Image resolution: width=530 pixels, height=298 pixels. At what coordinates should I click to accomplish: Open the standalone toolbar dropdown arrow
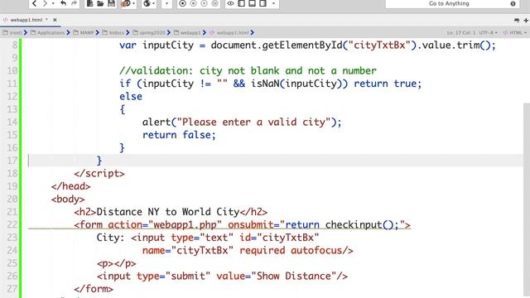(166, 3)
